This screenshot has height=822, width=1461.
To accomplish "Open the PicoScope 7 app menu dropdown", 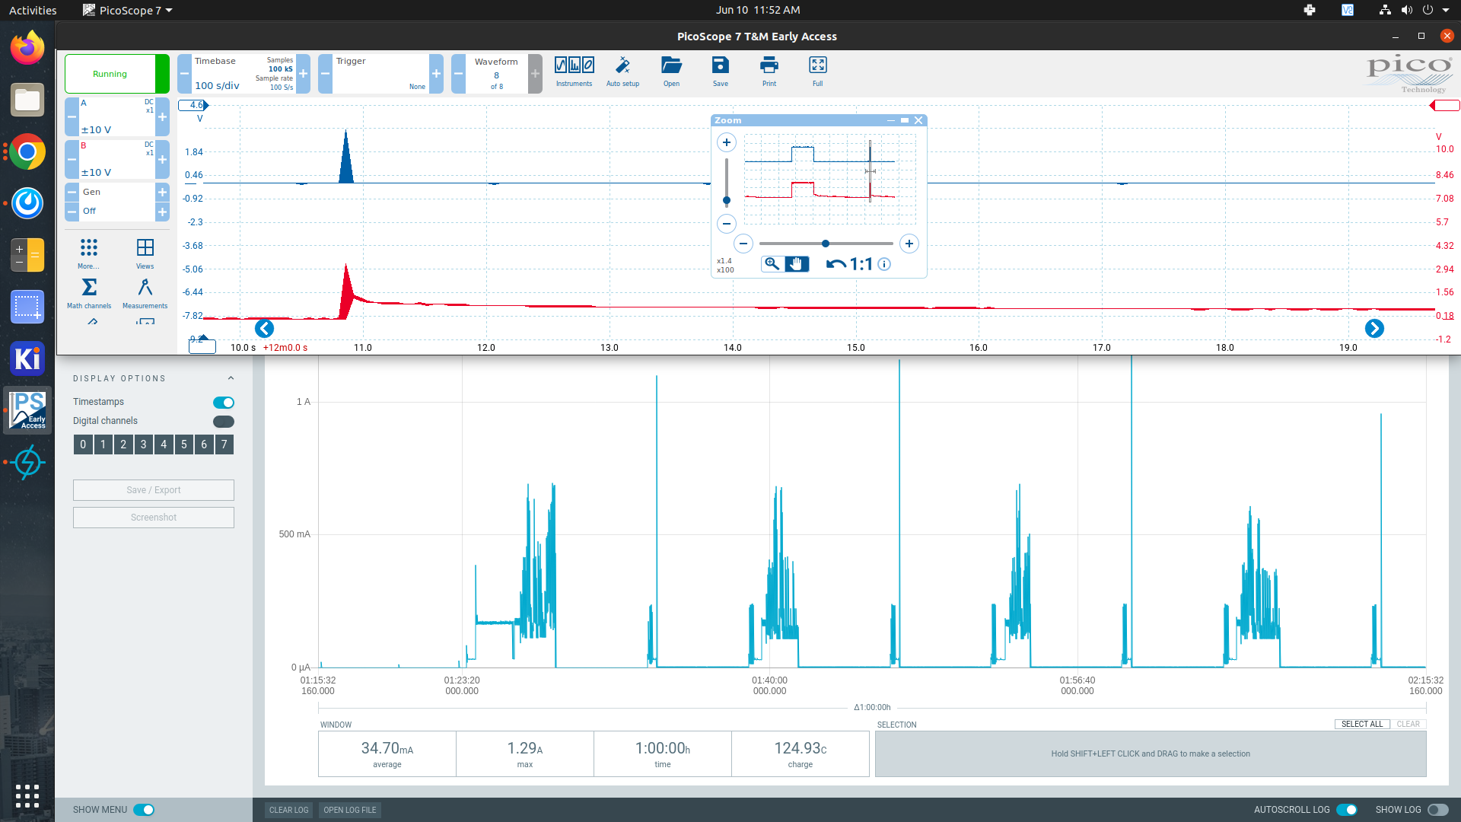I will (x=128, y=10).
